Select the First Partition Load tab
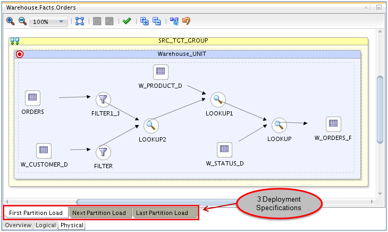The width and height of the screenshot is (388, 232). pos(36,213)
